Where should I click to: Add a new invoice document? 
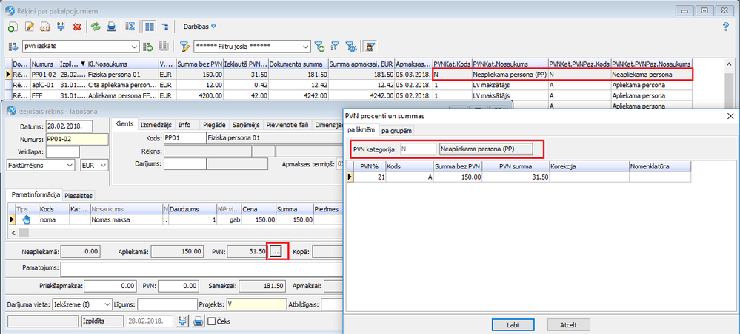(12, 27)
